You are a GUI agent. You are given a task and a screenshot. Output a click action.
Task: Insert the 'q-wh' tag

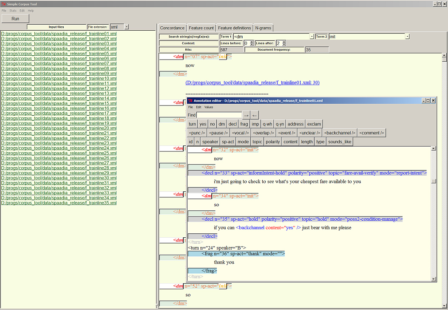(267, 124)
